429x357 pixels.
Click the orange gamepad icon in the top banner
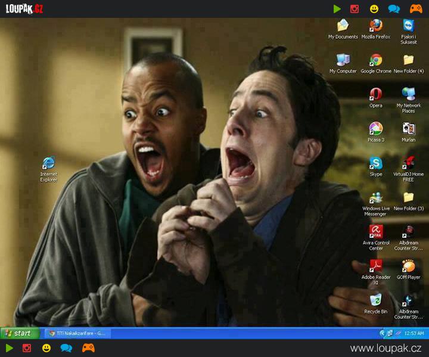(416, 9)
